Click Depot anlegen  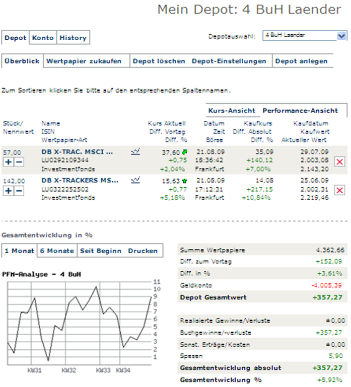click(302, 61)
